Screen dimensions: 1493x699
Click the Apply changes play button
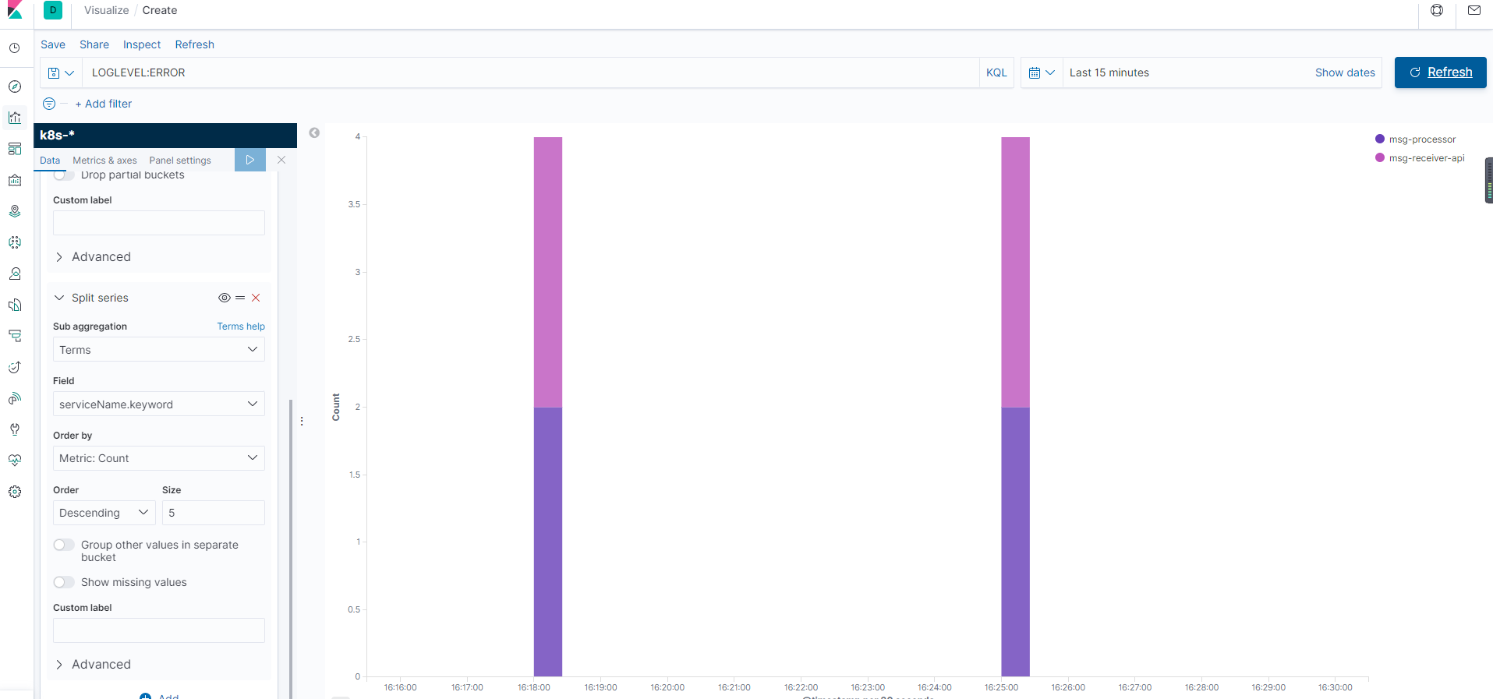(x=249, y=160)
